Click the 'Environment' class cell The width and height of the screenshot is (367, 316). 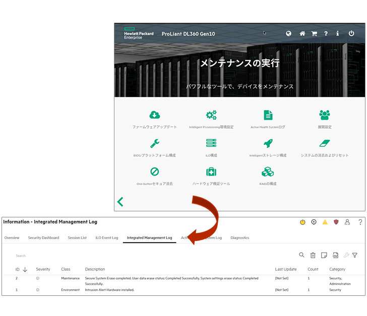71,290
